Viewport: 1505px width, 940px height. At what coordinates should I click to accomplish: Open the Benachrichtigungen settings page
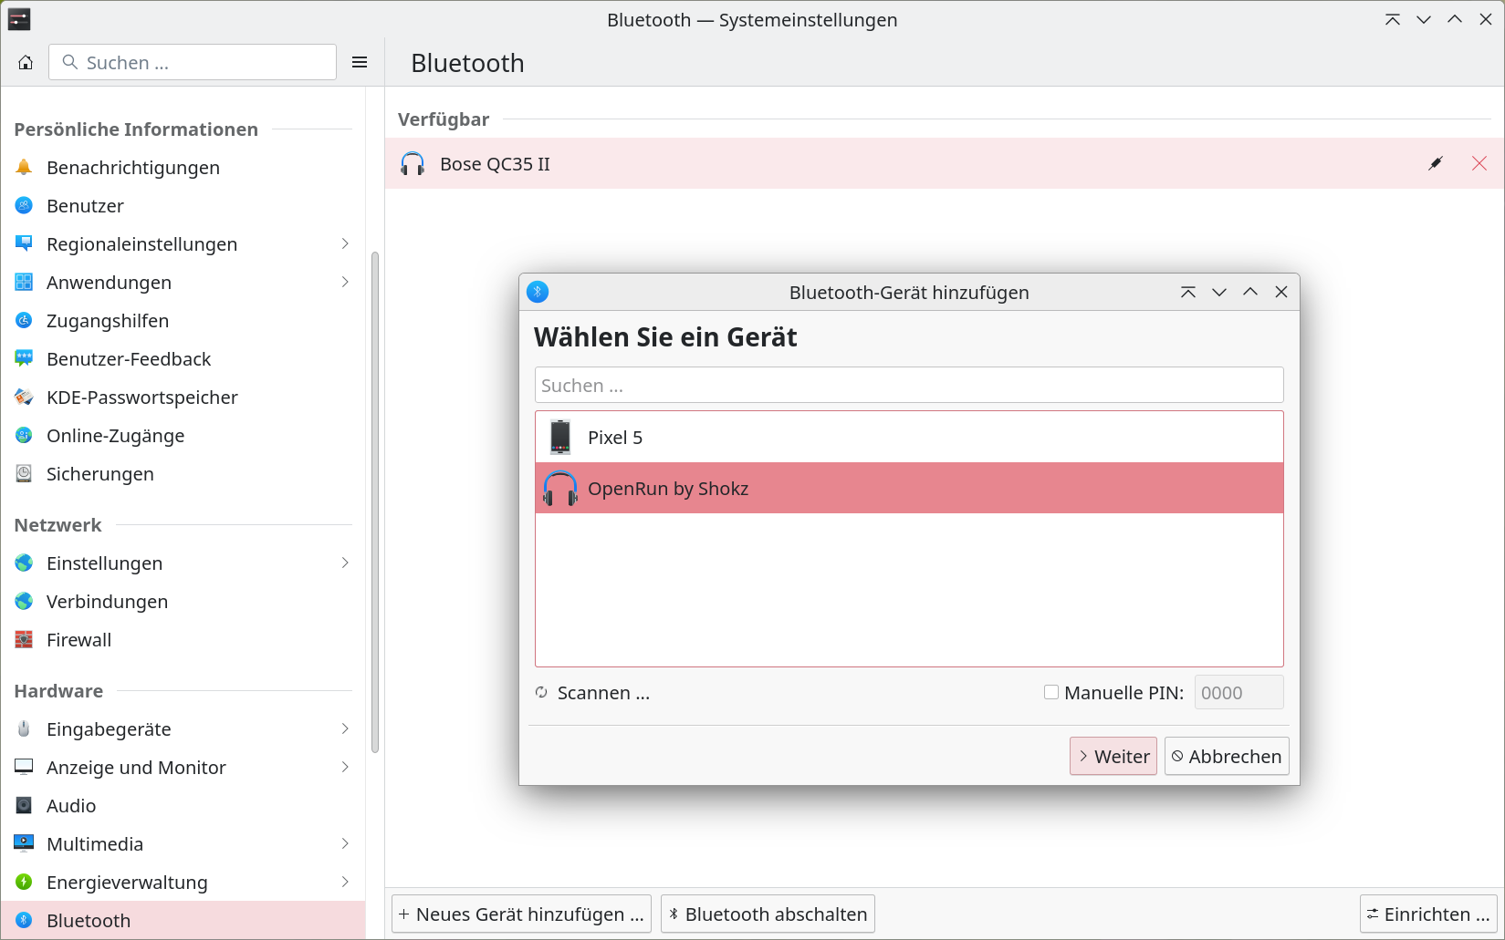[x=183, y=168]
